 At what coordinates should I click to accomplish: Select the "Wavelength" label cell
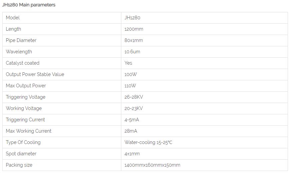(x=19, y=52)
